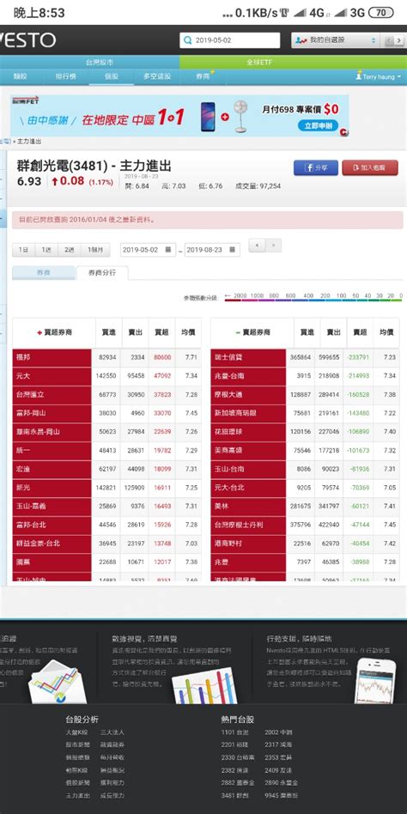Screen dimensions: 407x814
Task: Select the 1日 range button
Action: (23, 250)
